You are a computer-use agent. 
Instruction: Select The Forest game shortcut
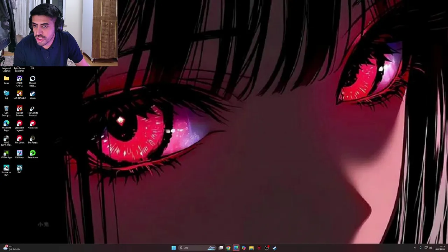pyautogui.click(x=33, y=140)
